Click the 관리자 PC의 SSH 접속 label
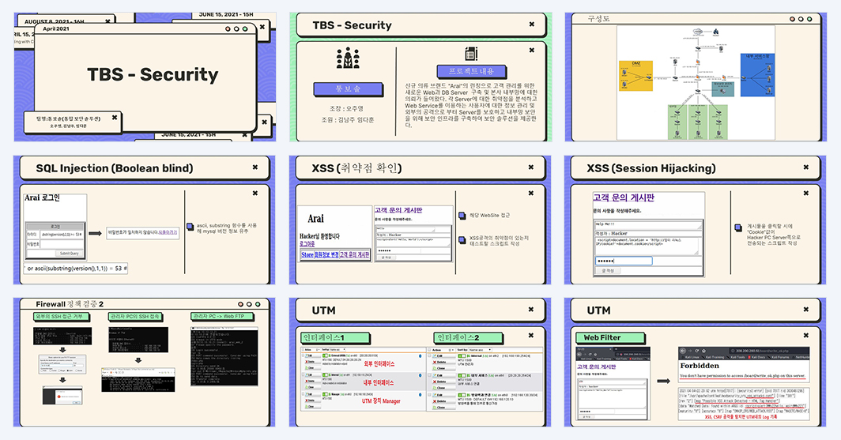841x440 pixels. [x=134, y=317]
